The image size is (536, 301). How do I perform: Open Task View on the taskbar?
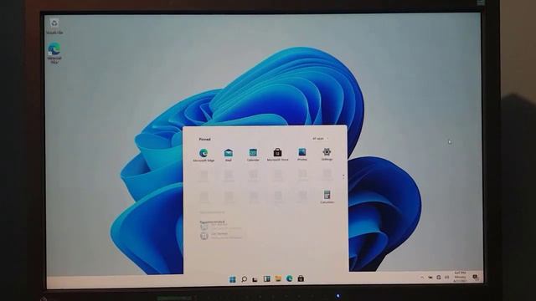click(255, 279)
